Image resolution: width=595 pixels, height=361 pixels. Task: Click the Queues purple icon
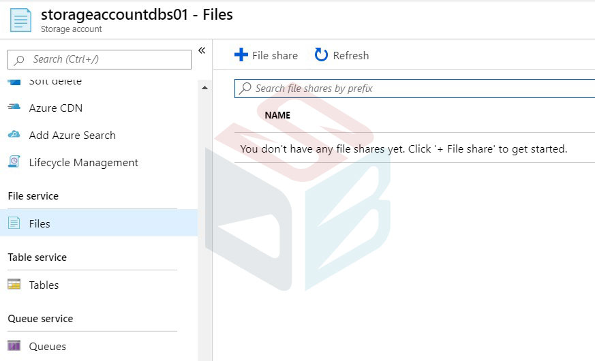tap(14, 345)
